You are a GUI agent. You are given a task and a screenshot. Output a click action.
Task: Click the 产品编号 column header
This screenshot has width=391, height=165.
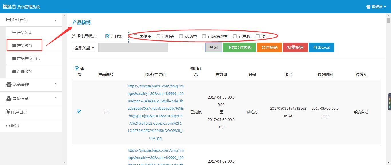(106, 74)
